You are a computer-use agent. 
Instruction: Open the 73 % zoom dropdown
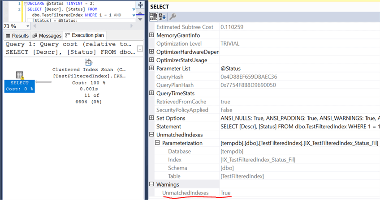click(x=28, y=26)
